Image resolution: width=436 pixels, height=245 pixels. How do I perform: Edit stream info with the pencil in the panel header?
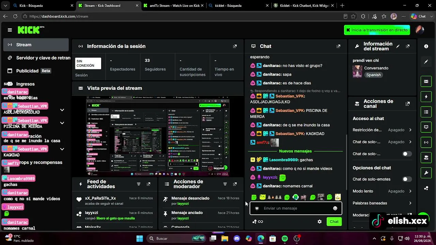coord(398,46)
